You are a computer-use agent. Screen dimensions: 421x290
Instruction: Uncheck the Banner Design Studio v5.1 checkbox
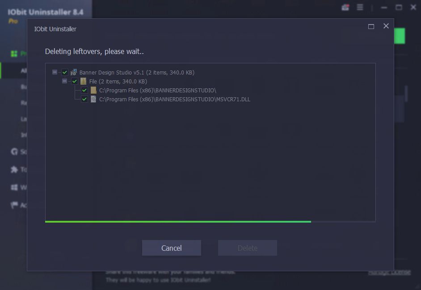(x=65, y=72)
